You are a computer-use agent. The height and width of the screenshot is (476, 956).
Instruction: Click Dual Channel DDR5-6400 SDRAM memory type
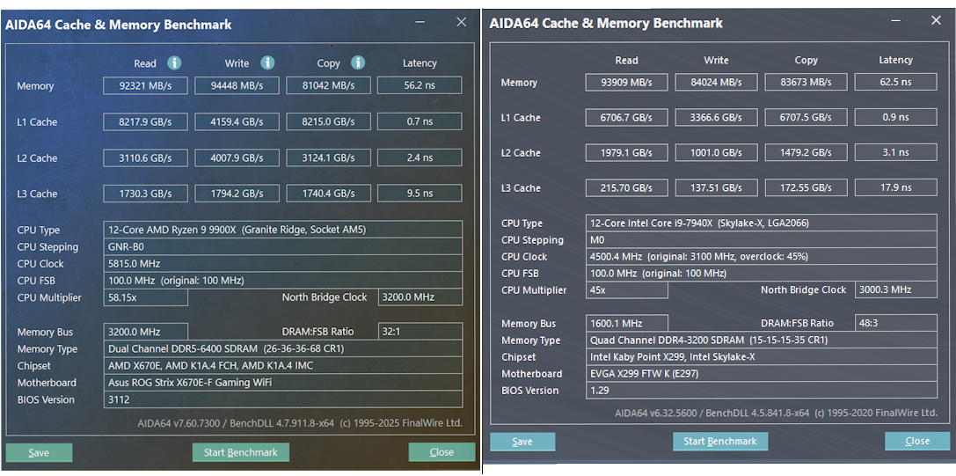(x=283, y=349)
